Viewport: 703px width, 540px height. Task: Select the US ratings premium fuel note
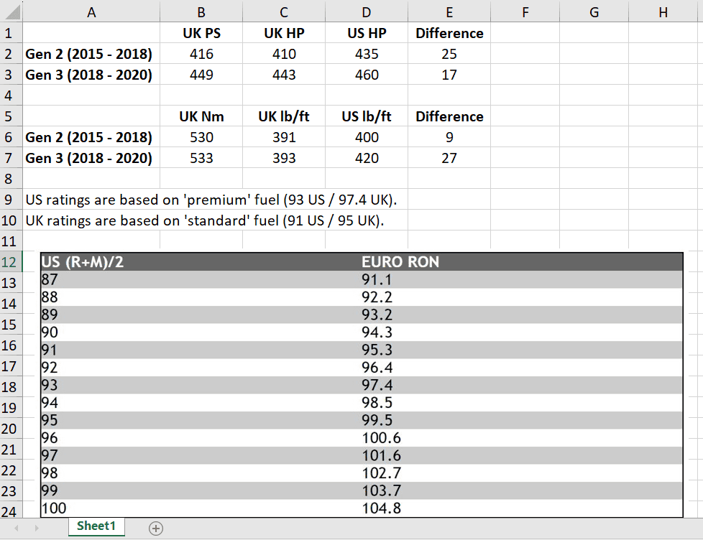tap(211, 200)
